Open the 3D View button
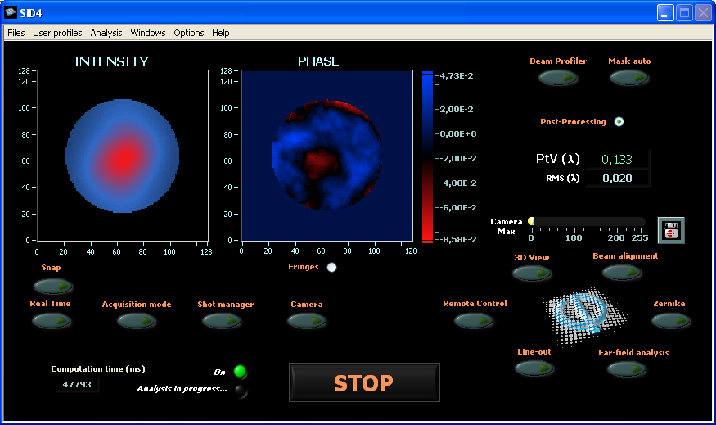 point(531,274)
